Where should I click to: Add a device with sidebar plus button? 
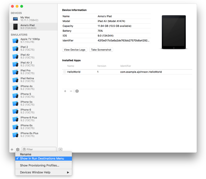(x=12, y=149)
